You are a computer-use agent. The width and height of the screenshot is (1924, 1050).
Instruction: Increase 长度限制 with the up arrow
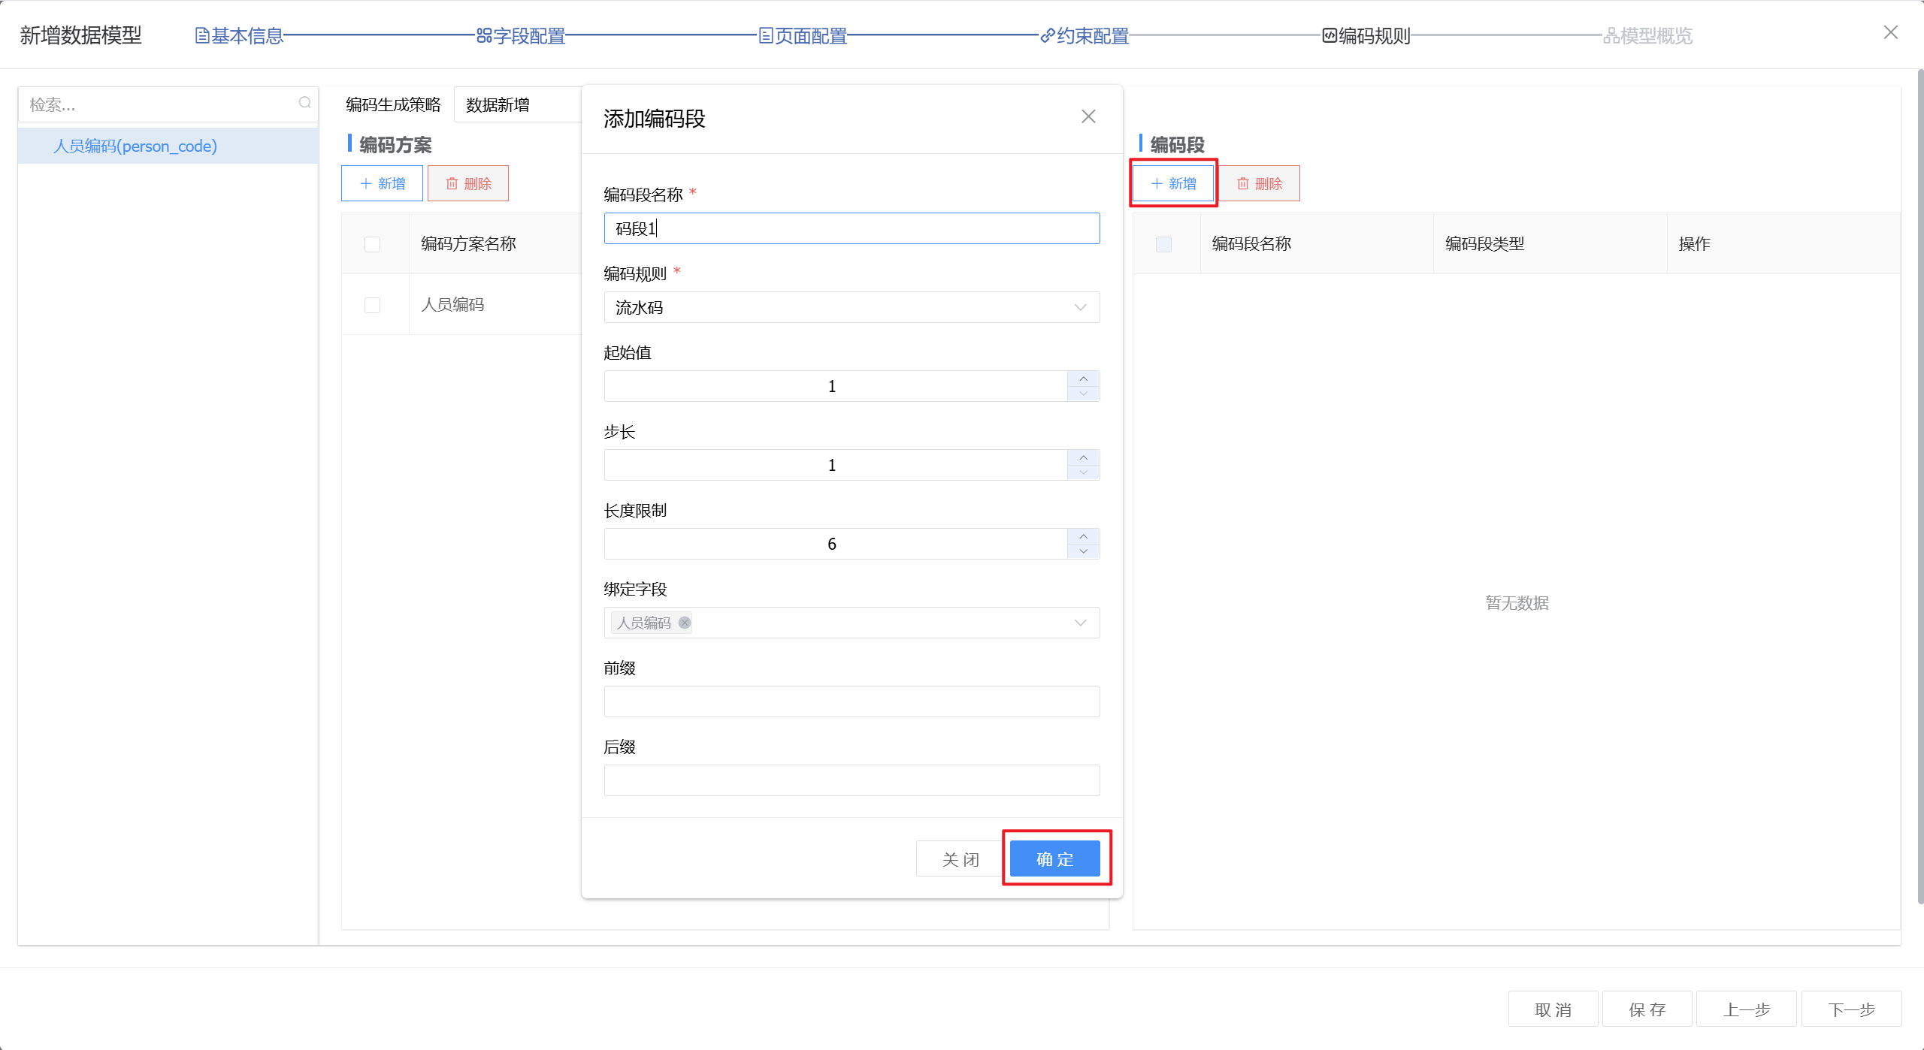[x=1083, y=536]
